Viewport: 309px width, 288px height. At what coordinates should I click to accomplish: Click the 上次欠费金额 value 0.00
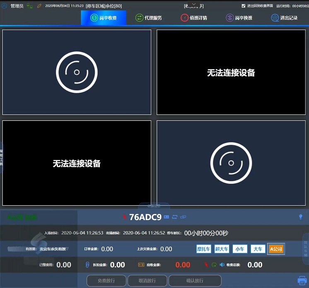pyautogui.click(x=166, y=249)
